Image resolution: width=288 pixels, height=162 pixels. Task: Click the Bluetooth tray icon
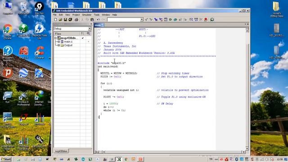[x=237, y=159]
